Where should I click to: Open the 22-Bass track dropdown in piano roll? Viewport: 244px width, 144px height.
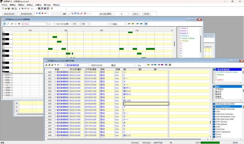[x=46, y=24]
